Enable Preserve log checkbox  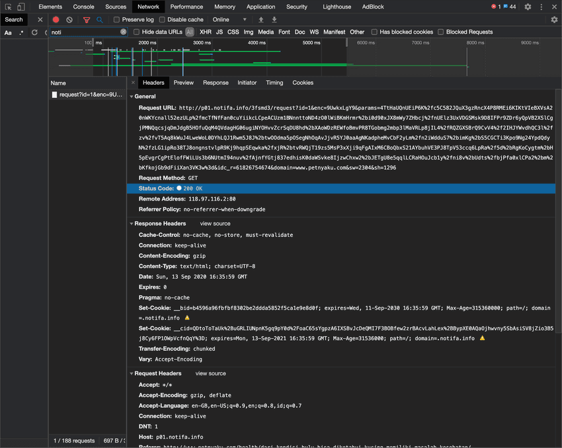[117, 20]
